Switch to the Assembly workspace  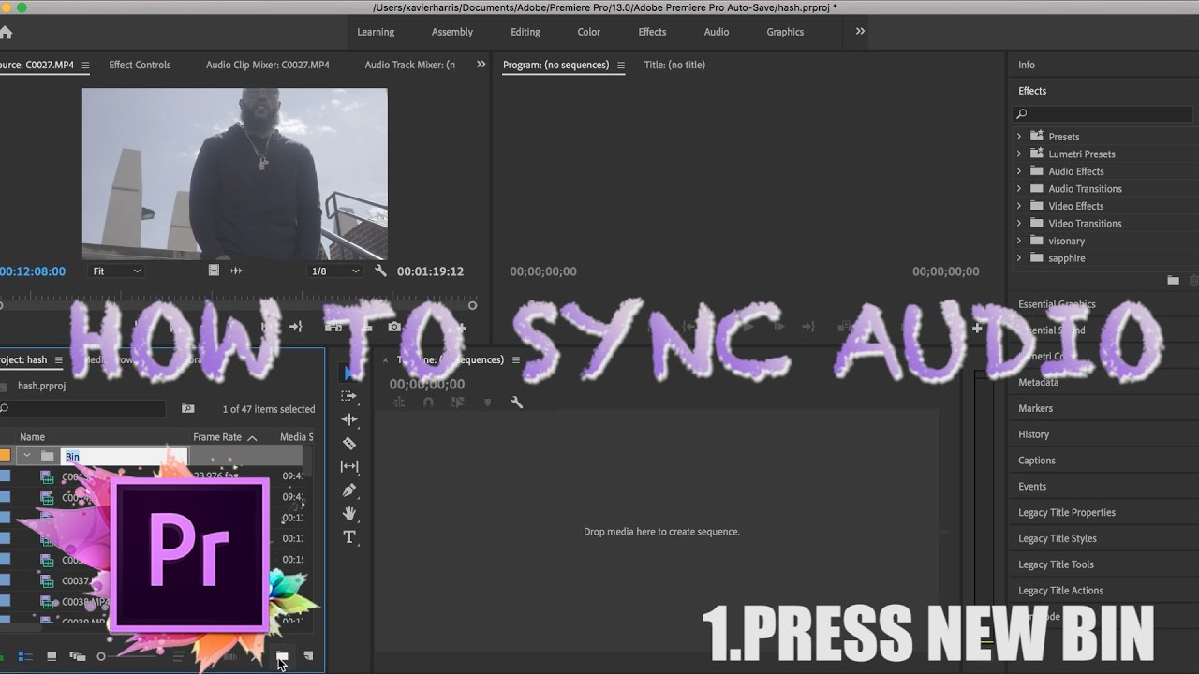(452, 32)
